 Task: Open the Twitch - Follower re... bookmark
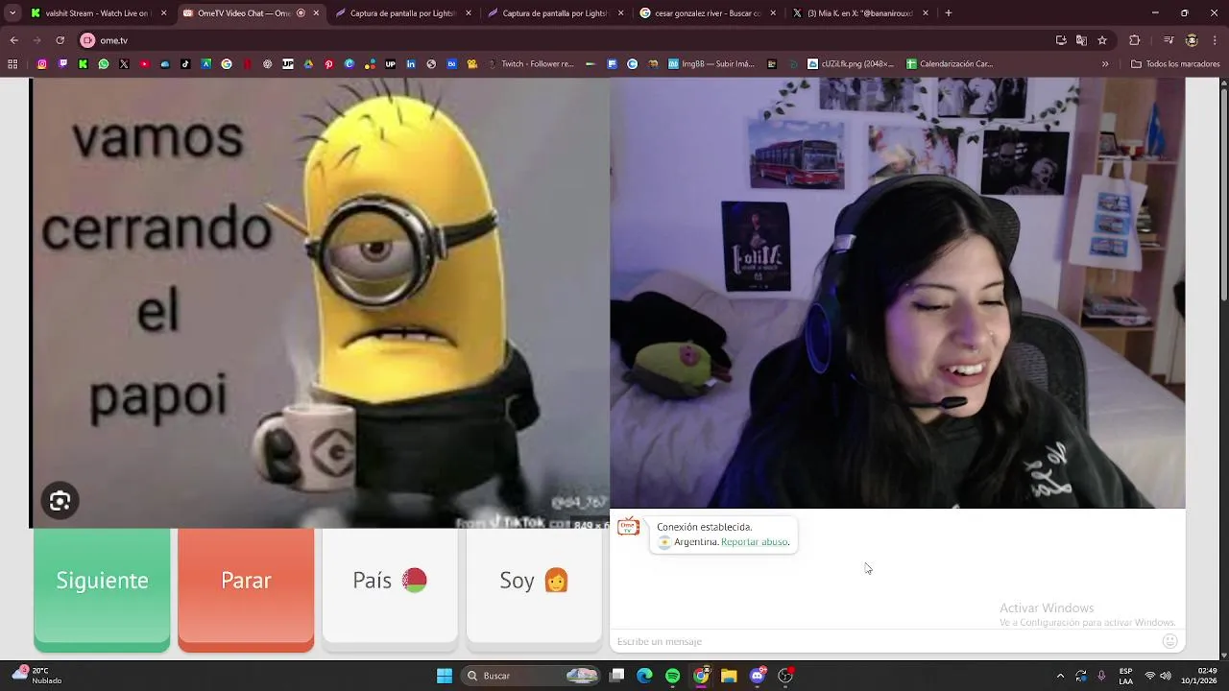[531, 64]
